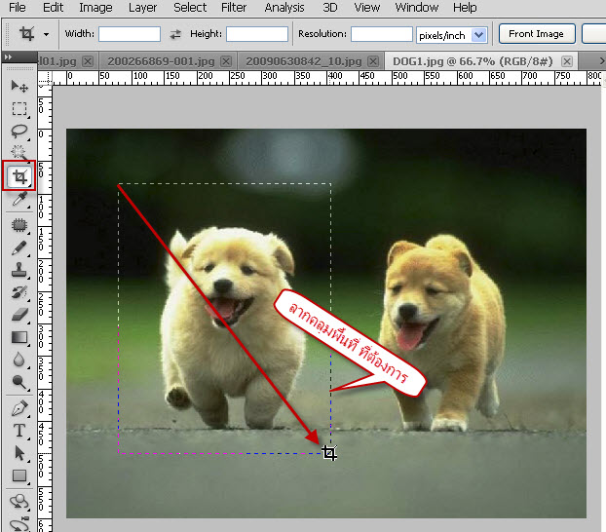Screen dimensions: 606x532
Task: Switch to the l01.jpg document tab
Action: click(x=58, y=61)
